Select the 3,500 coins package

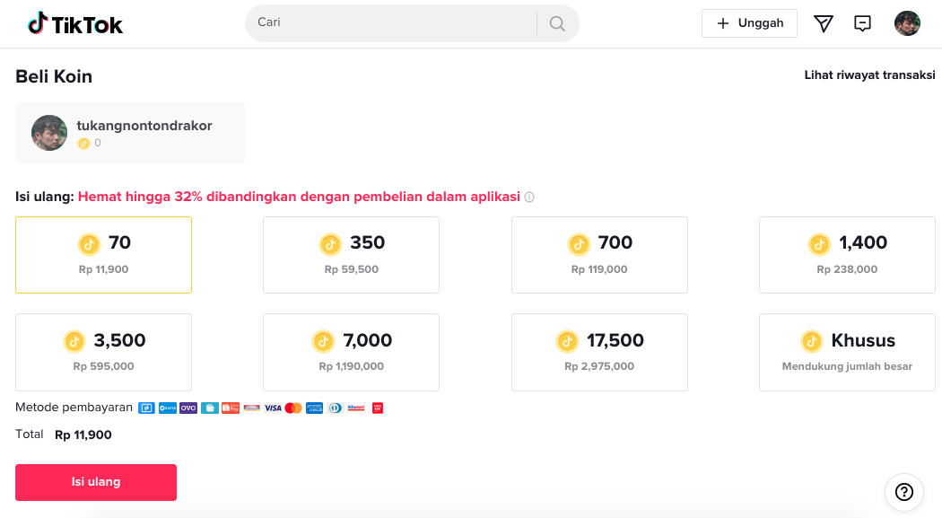[103, 352]
